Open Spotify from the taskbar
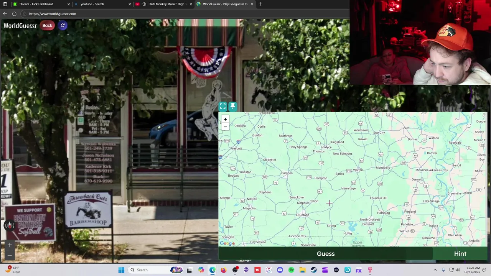 (291, 270)
